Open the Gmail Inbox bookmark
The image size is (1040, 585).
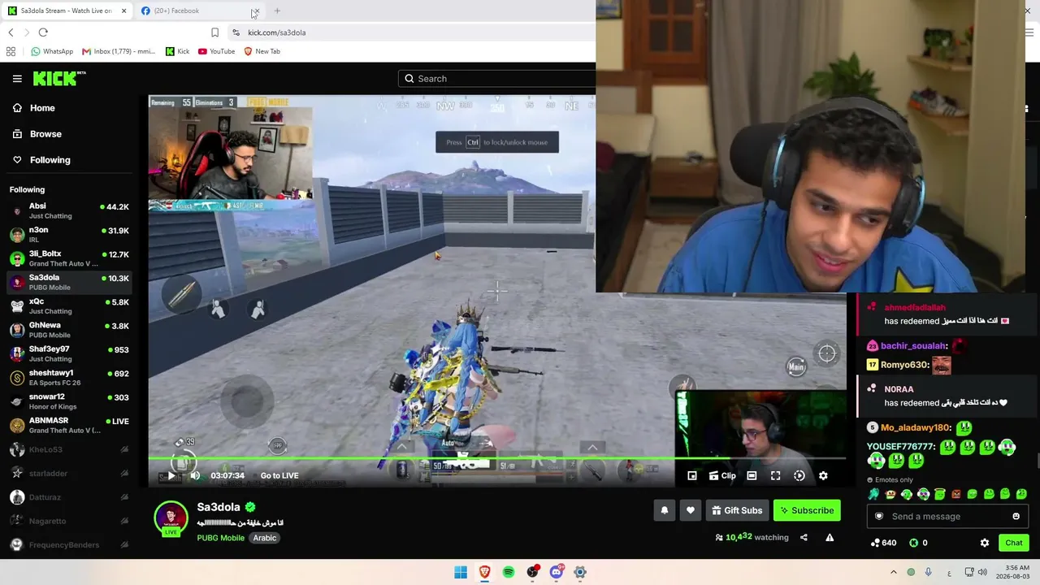[119, 51]
